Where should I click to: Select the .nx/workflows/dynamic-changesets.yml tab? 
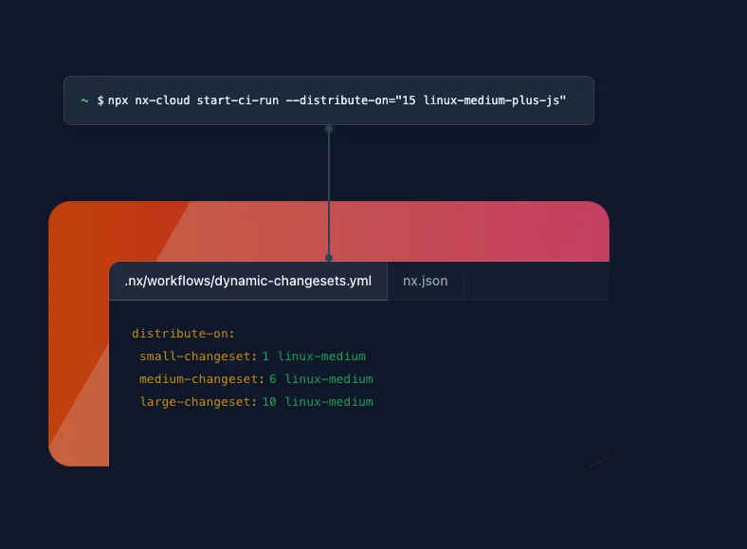[x=247, y=282]
